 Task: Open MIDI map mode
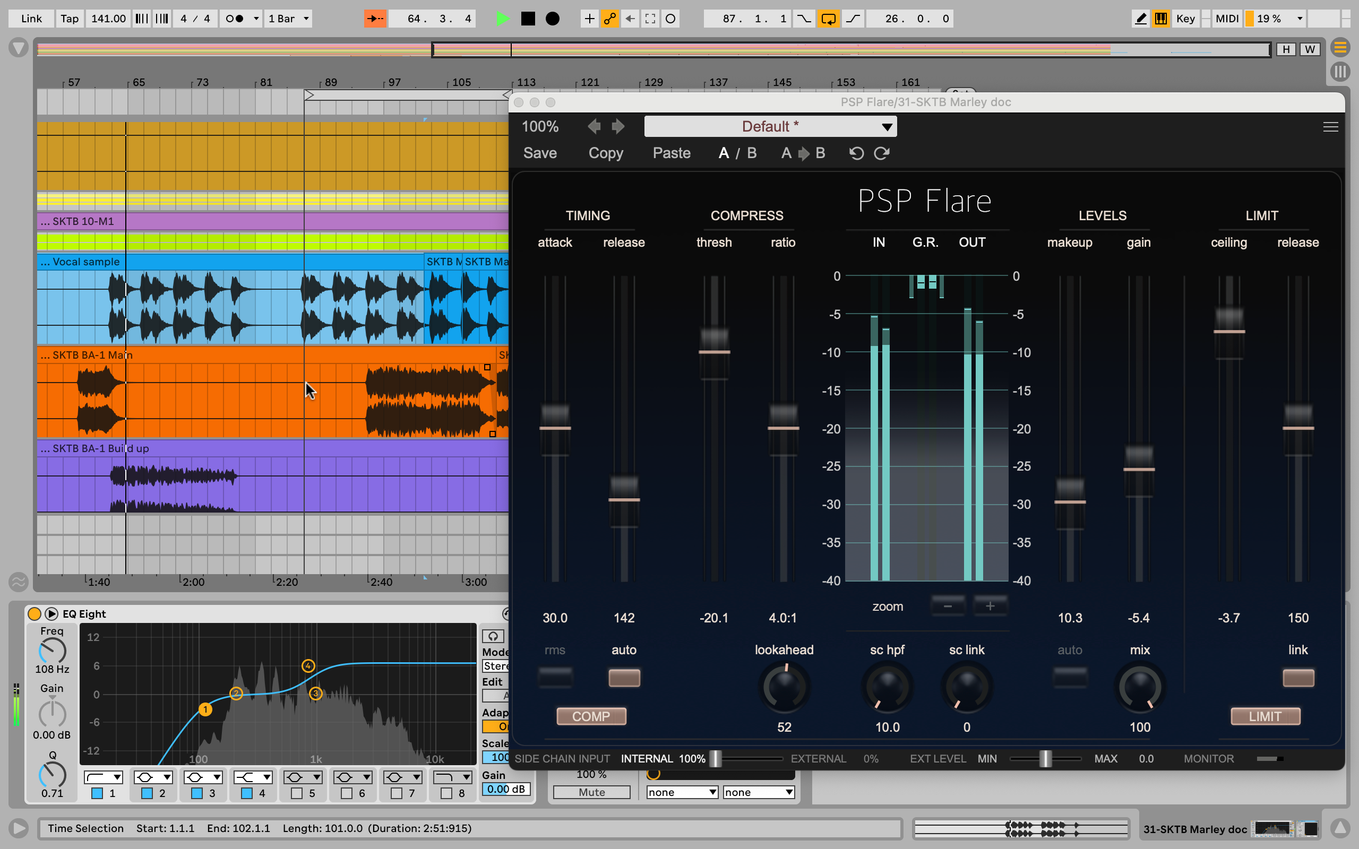pos(1226,19)
